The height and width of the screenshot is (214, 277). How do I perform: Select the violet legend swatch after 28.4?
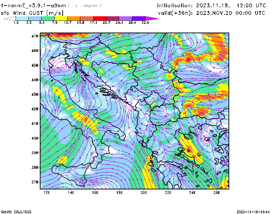[138, 18]
